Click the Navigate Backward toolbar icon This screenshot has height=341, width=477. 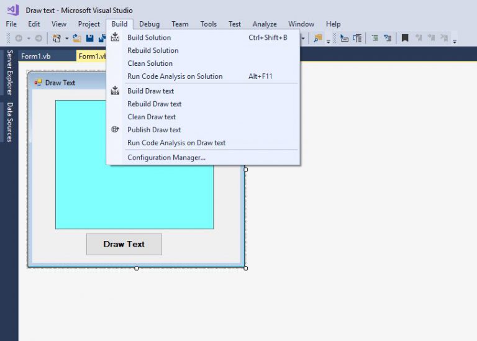pyautogui.click(x=19, y=39)
